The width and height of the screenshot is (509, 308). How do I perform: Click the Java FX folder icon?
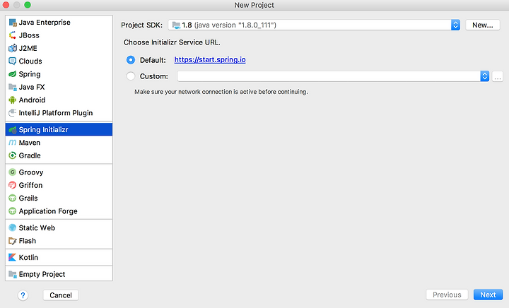click(x=13, y=87)
